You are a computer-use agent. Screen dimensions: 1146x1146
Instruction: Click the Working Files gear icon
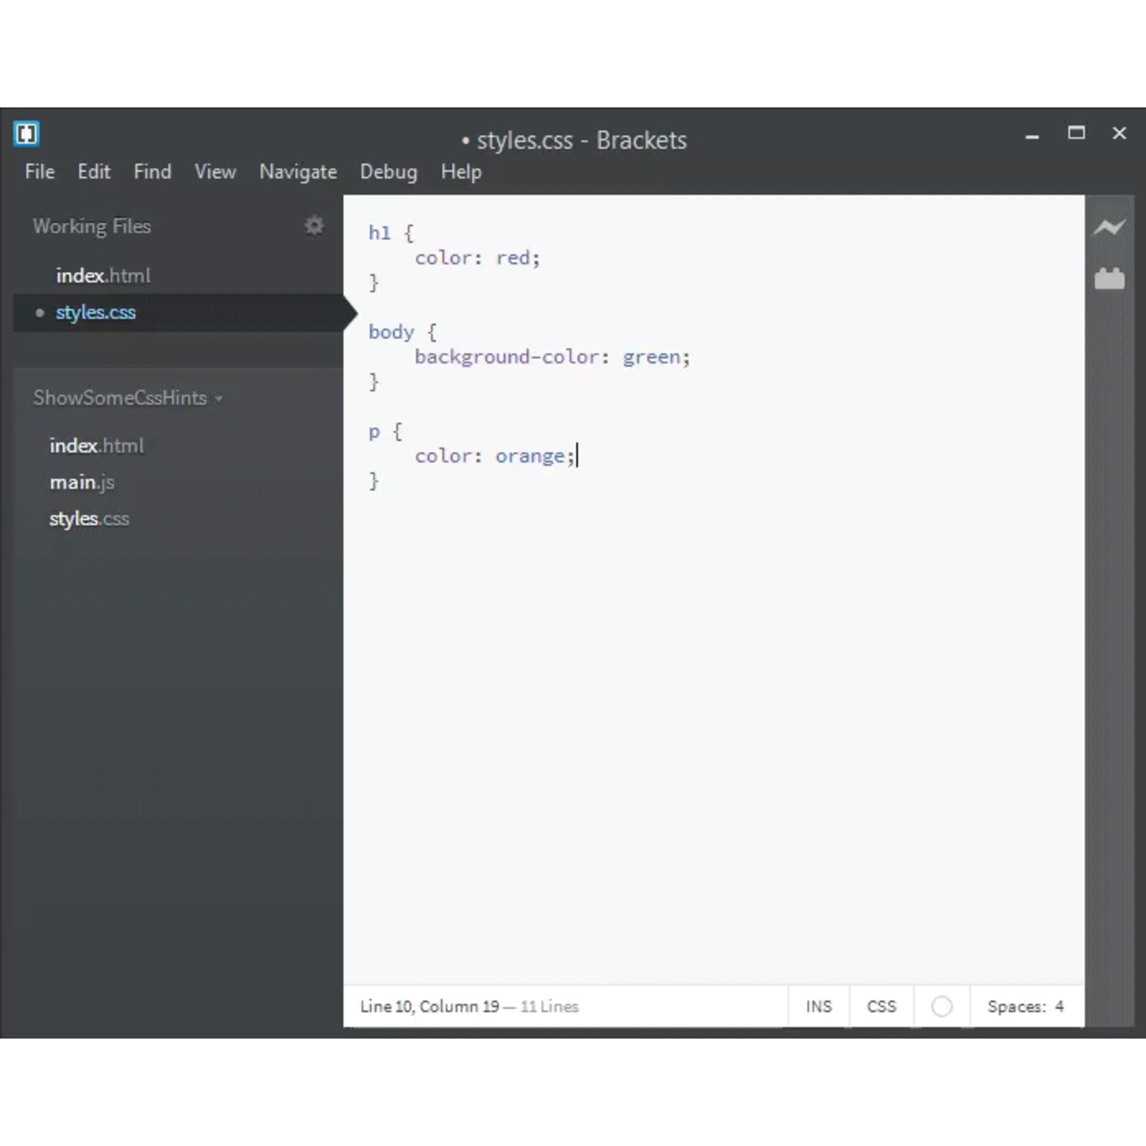tap(313, 226)
